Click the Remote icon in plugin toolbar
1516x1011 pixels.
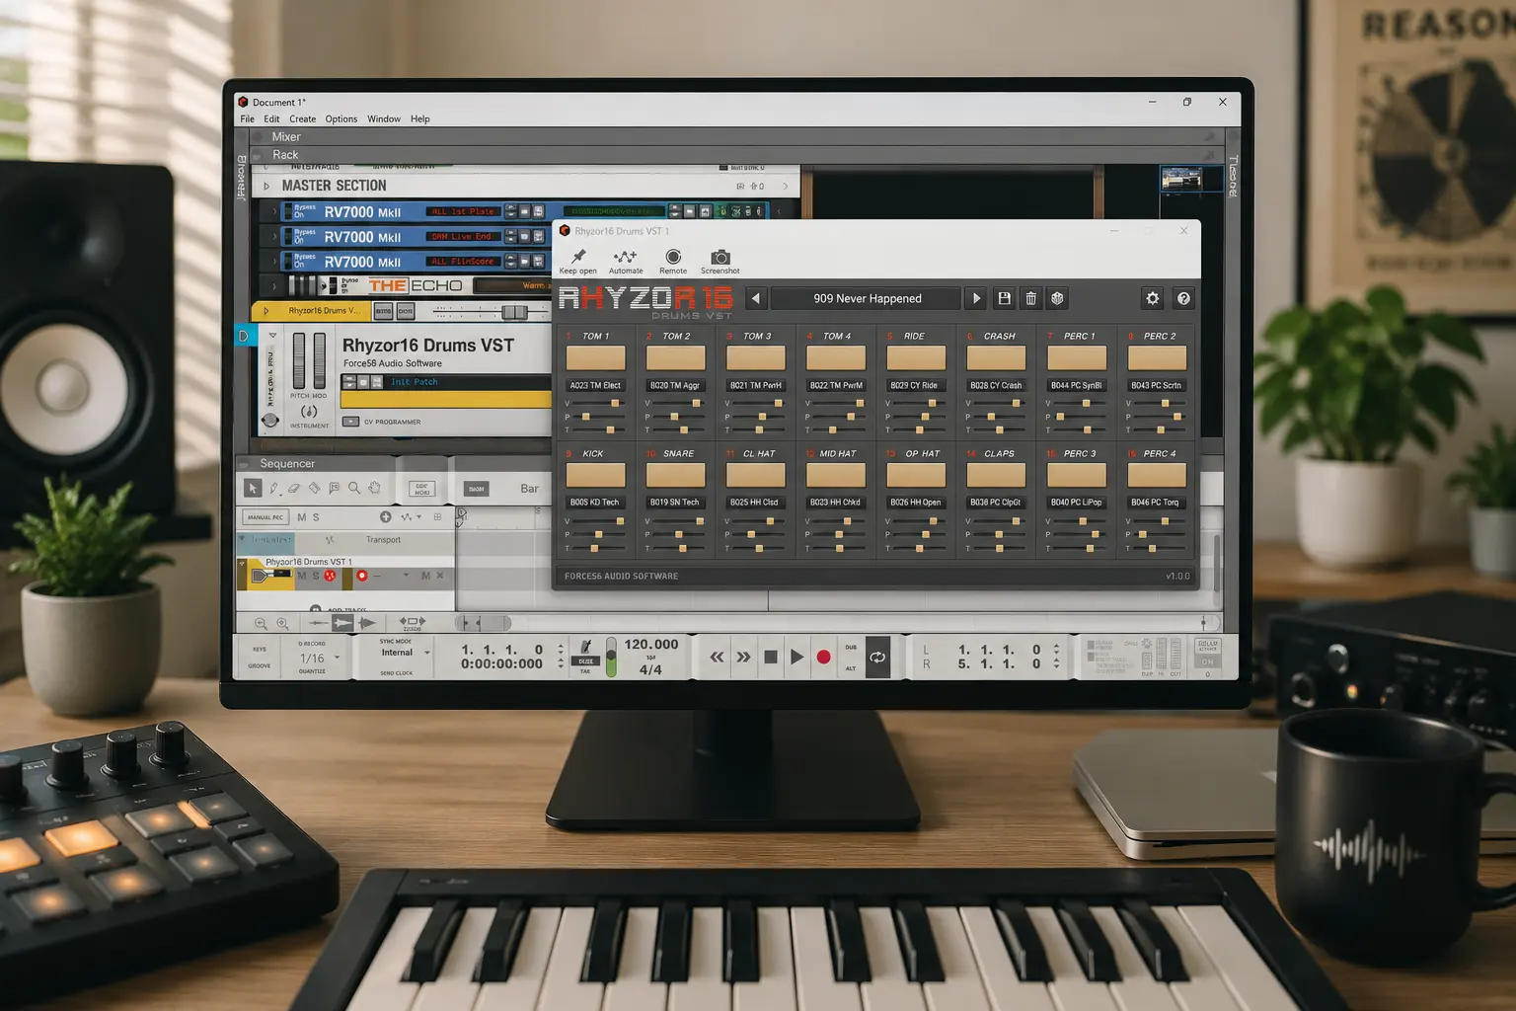tap(673, 257)
